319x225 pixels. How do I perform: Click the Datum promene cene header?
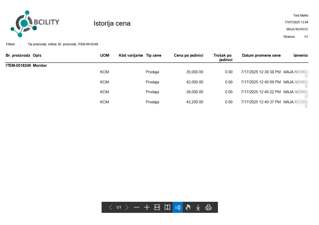(261, 55)
